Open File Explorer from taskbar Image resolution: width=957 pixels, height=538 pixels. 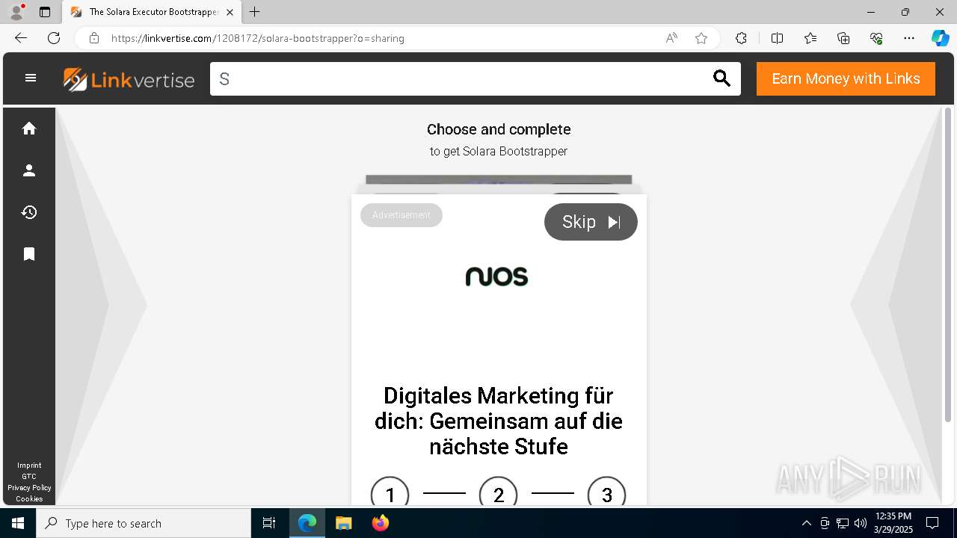coord(343,523)
